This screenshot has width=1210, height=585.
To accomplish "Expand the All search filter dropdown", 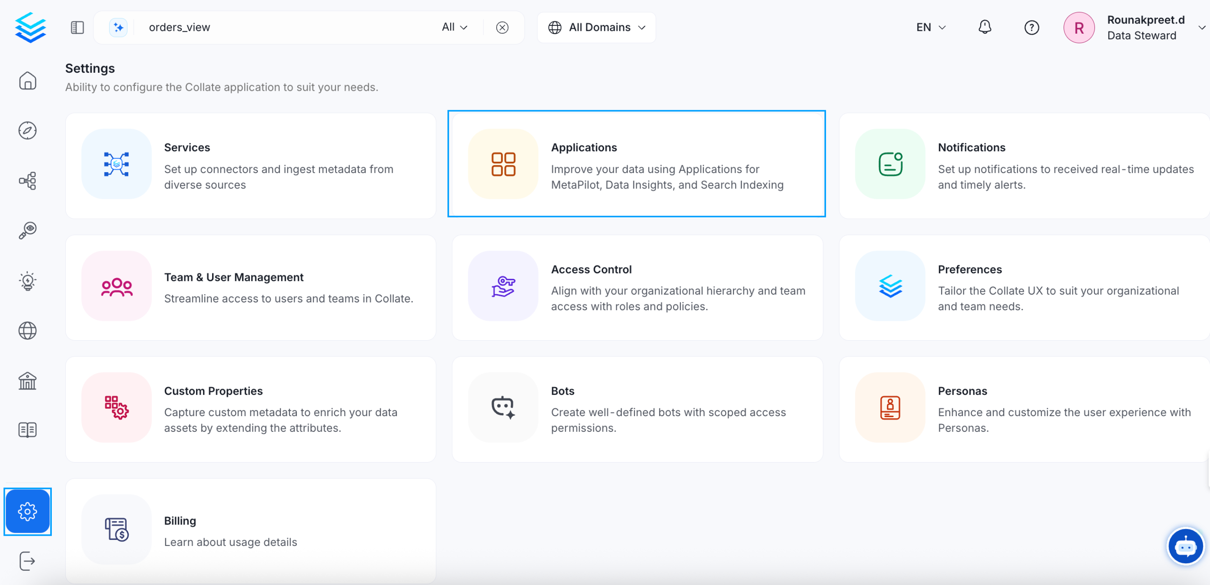I will click(454, 27).
